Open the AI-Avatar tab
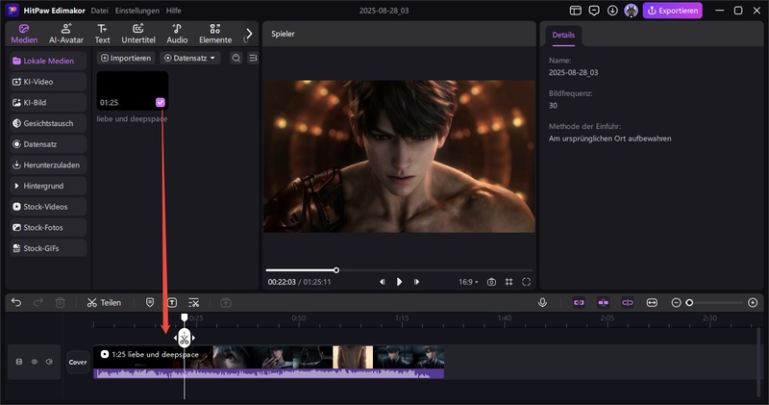769x405 pixels. tap(66, 34)
